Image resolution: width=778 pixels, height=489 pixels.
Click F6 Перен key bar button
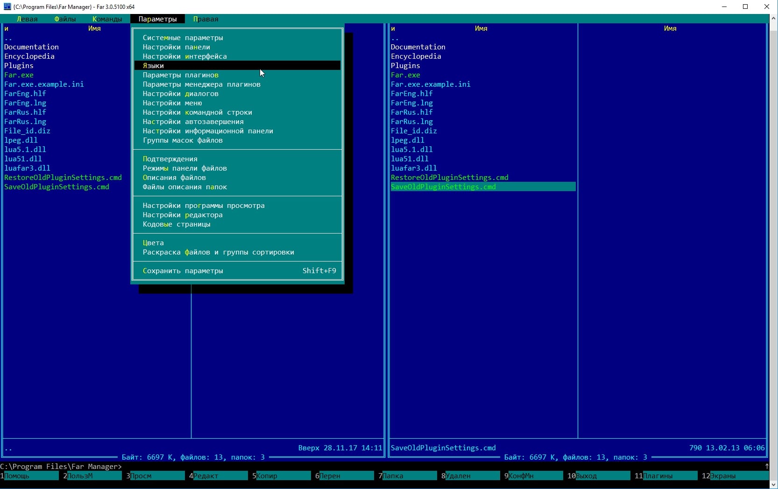point(345,476)
